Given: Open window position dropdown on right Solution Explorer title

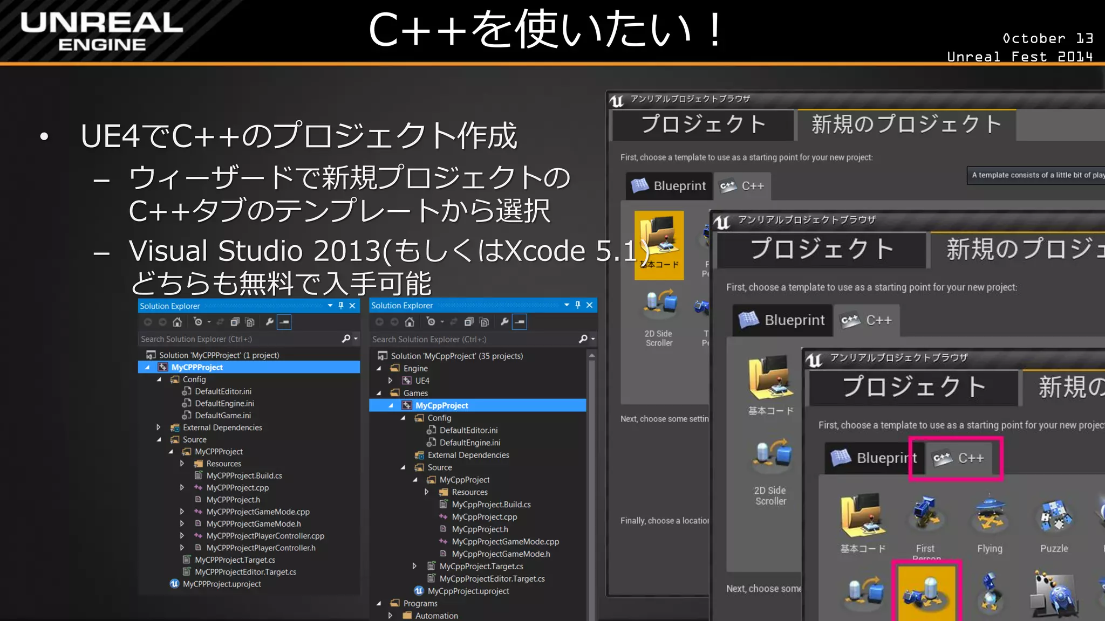Looking at the screenshot, I should (567, 305).
